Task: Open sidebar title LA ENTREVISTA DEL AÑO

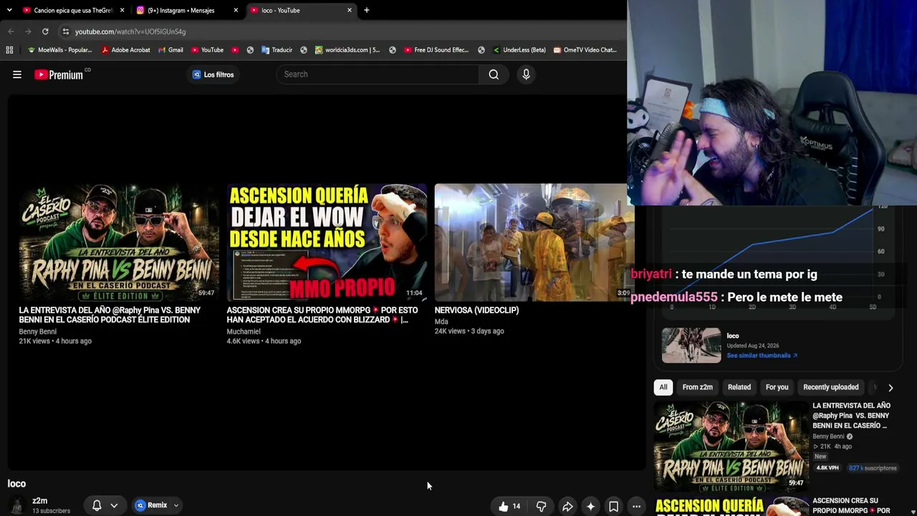Action: (851, 416)
